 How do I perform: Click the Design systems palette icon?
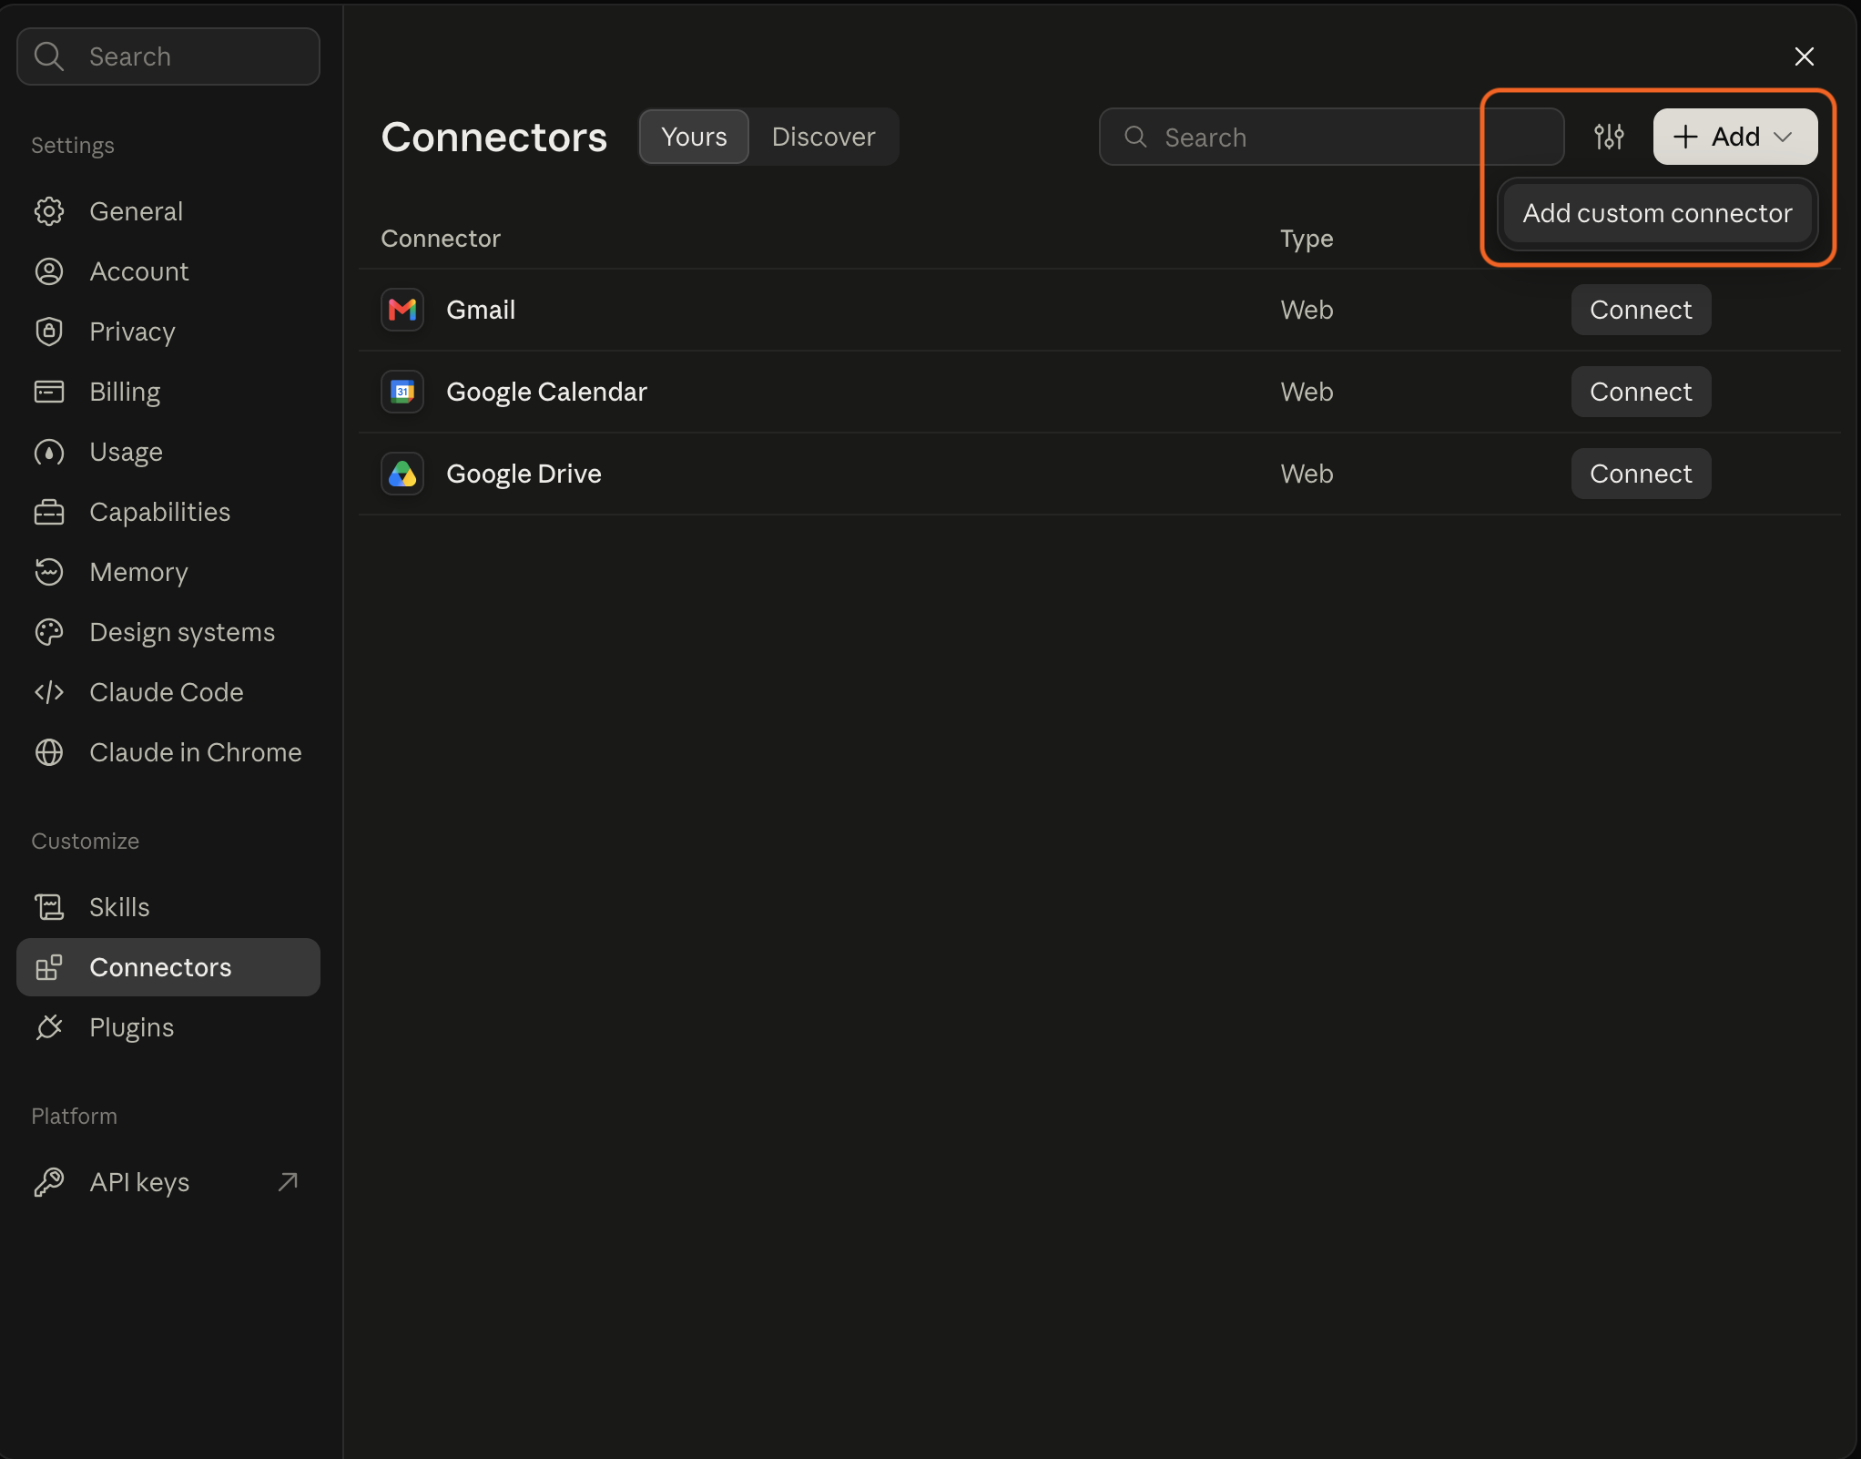coord(49,632)
